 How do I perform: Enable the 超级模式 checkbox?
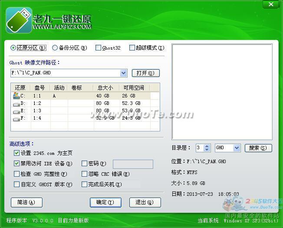(132, 48)
